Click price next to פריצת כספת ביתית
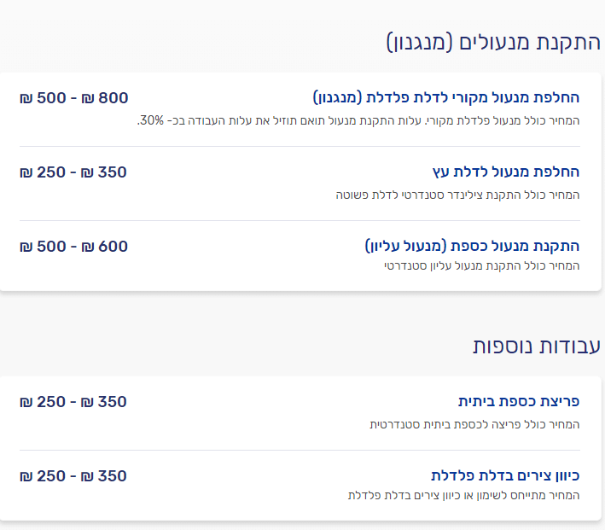This screenshot has width=605, height=530. point(73,402)
